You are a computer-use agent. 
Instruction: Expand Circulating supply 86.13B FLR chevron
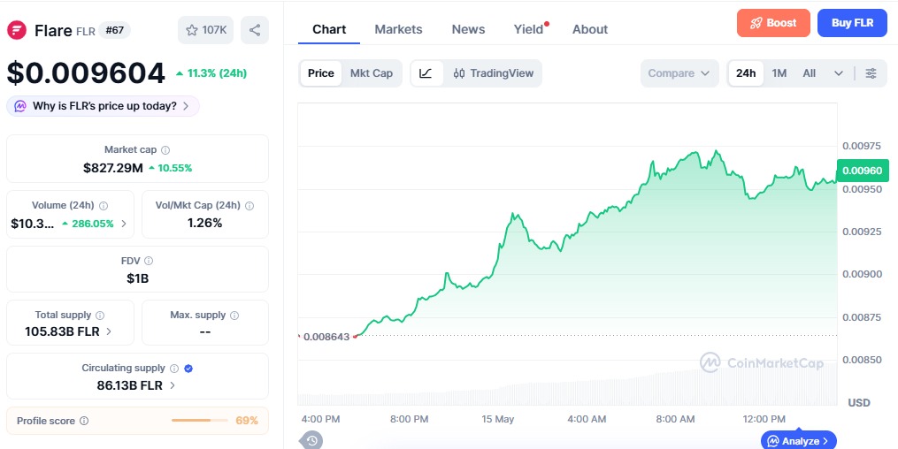(173, 385)
